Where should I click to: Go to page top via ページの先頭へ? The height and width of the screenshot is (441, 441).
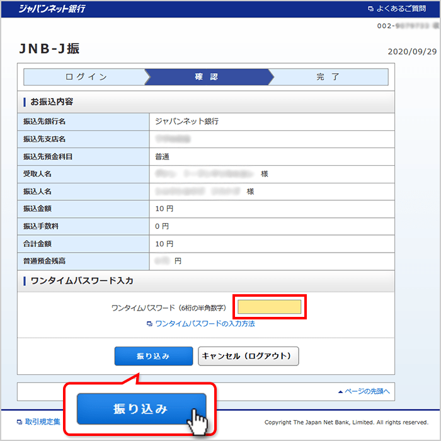pos(367,391)
